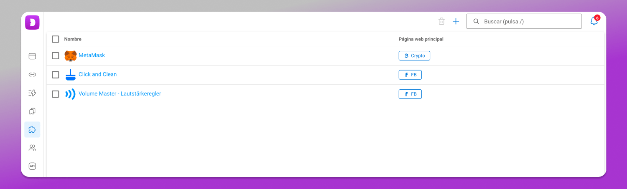Open the users team sidebar icon

point(32,148)
